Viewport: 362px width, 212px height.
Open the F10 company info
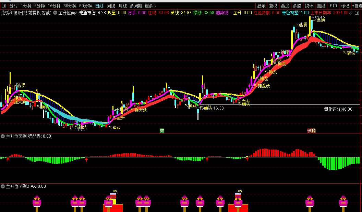coord(333,6)
